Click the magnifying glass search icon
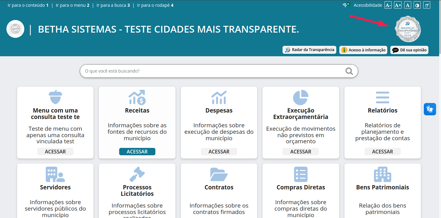Viewport: 441px width, 218px height. point(349,71)
